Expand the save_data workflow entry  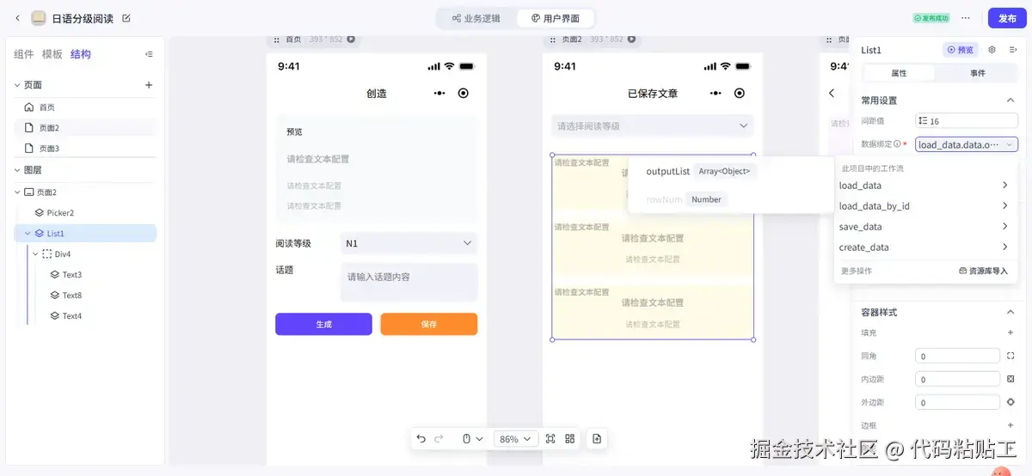click(x=925, y=227)
